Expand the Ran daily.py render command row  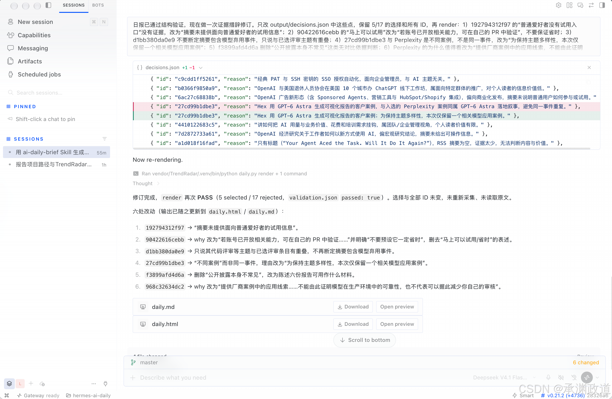(x=220, y=174)
